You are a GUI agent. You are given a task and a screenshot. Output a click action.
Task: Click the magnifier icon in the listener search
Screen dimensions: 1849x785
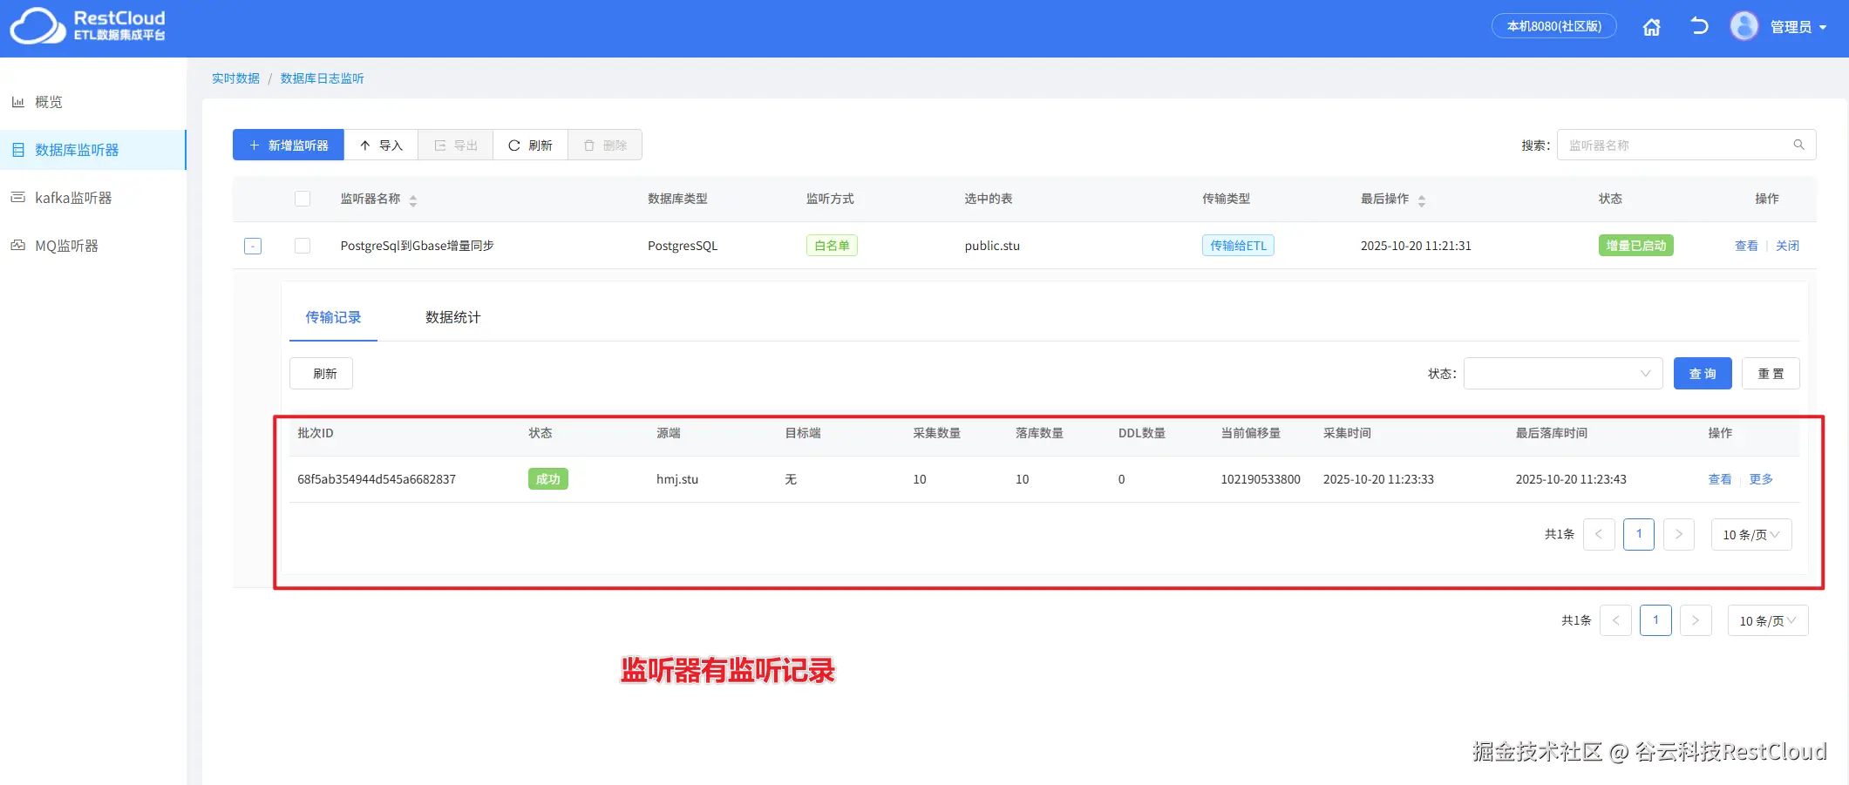click(x=1798, y=144)
